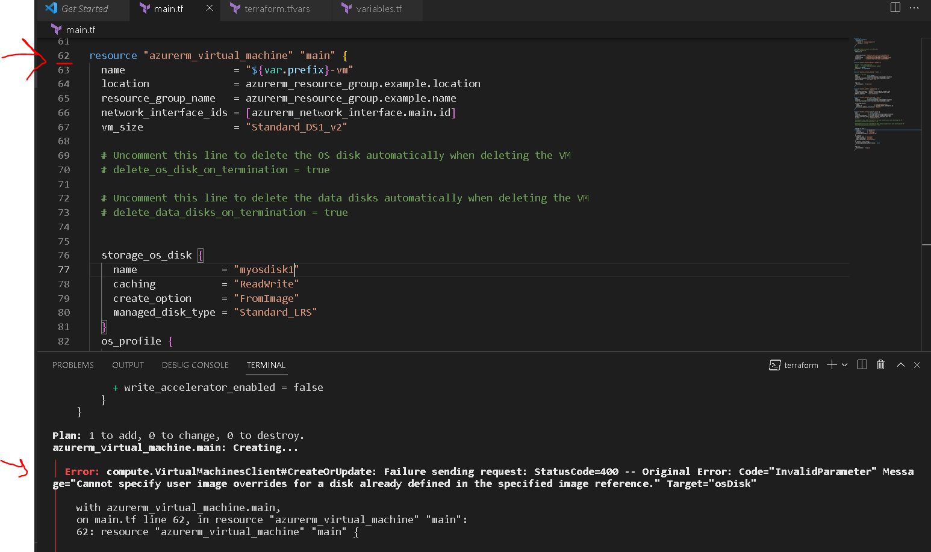This screenshot has width=931, height=552.
Task: Click the editor vertical scrollbar
Action: pyautogui.click(x=926, y=194)
